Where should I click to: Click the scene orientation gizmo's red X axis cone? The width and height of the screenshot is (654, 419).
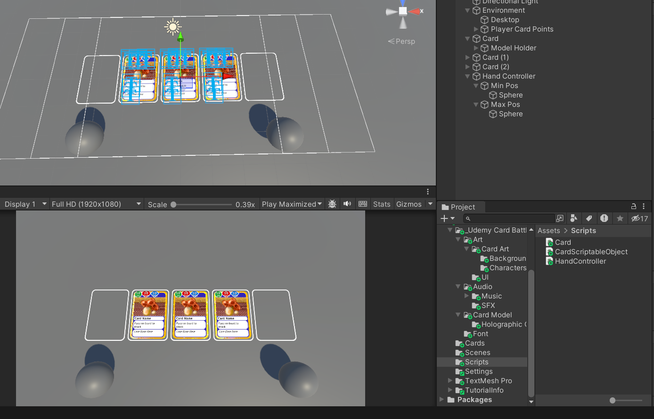[414, 11]
